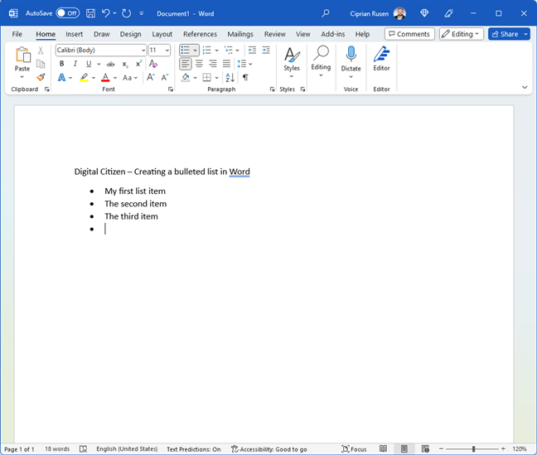Toggle Italic formatting

[75, 64]
